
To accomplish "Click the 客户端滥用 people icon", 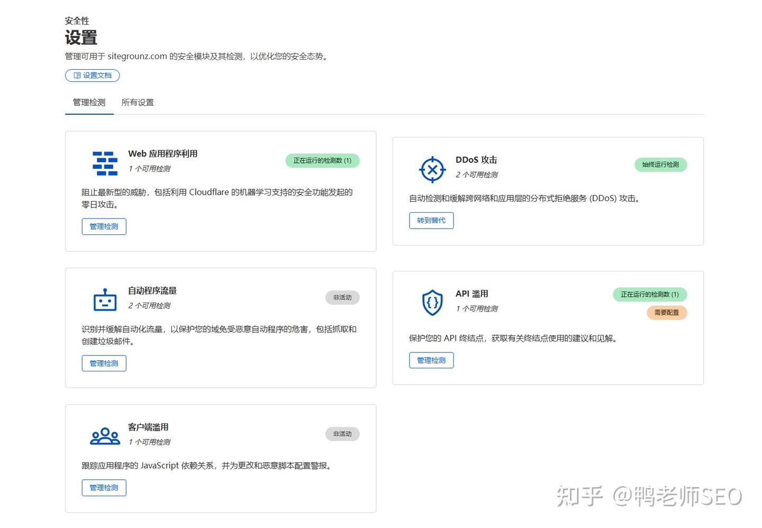I will [105, 436].
